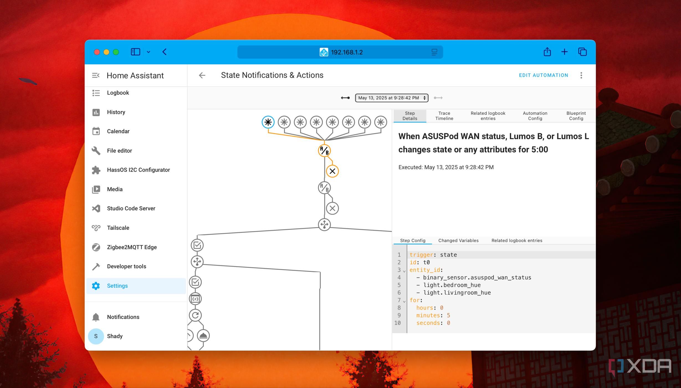Open the Shady user profile
The width and height of the screenshot is (681, 388).
pyautogui.click(x=136, y=336)
